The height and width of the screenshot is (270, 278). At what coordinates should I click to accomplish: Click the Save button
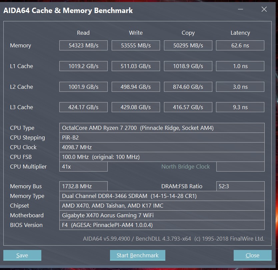point(22,255)
